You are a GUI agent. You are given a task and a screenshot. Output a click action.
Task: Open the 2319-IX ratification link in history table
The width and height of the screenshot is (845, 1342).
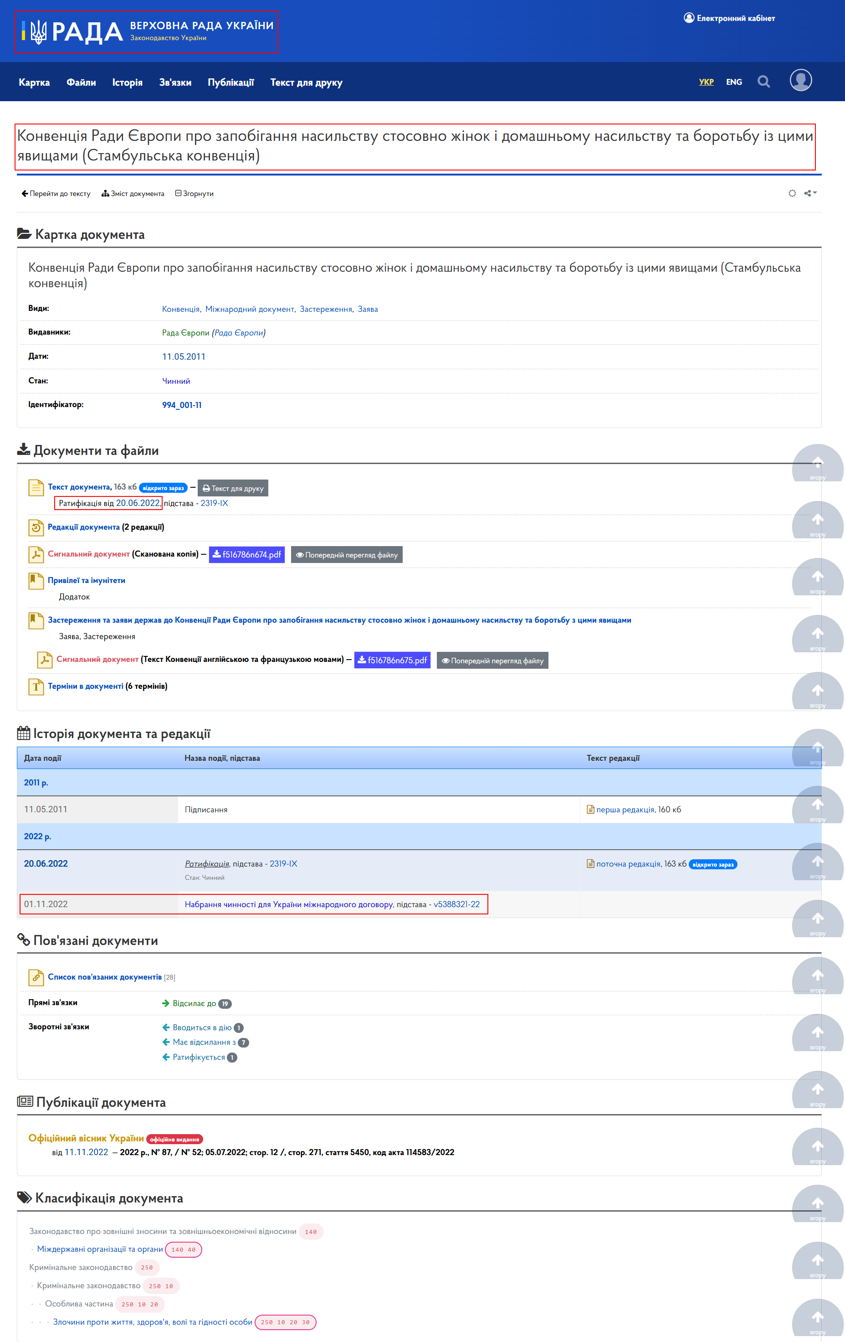click(x=283, y=864)
